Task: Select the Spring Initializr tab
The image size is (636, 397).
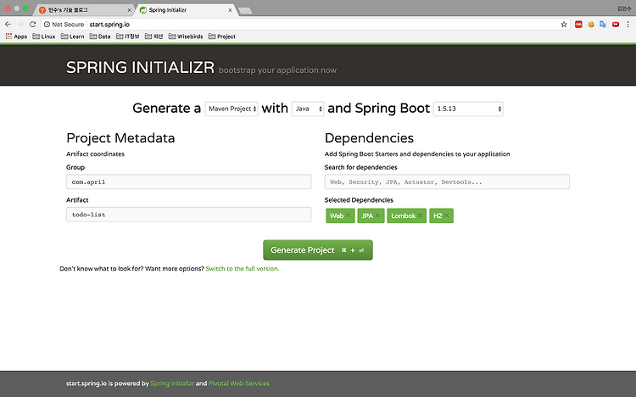Action: click(x=186, y=9)
